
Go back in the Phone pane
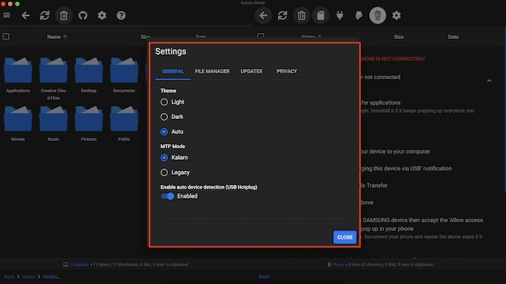tap(263, 15)
